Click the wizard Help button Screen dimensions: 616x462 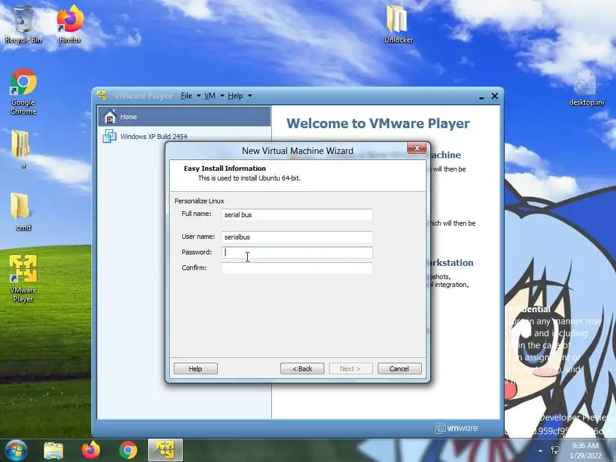(196, 369)
